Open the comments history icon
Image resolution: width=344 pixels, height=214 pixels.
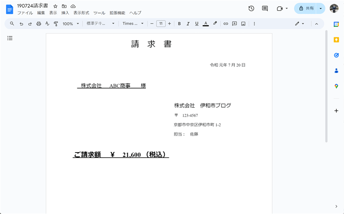click(265, 9)
